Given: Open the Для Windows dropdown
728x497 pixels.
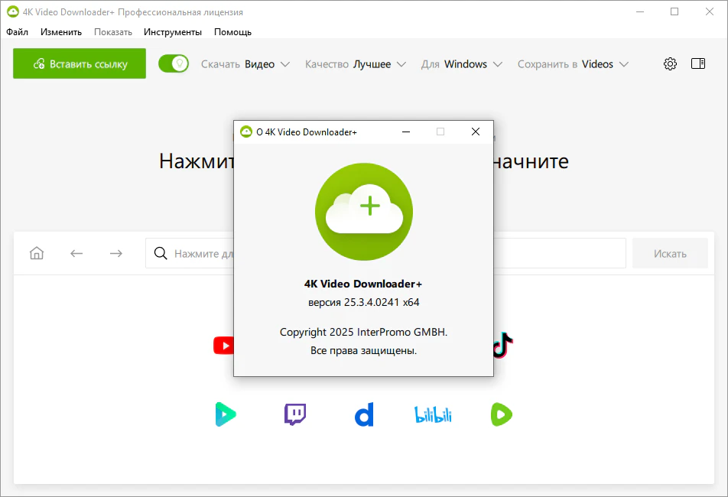Looking at the screenshot, I should pyautogui.click(x=462, y=64).
